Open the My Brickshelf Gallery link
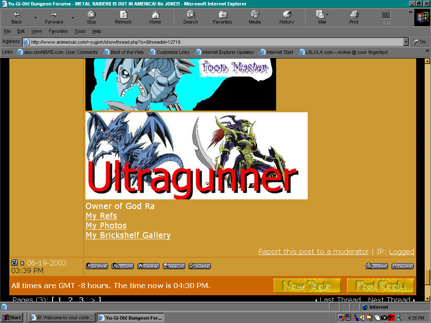 [x=128, y=236]
